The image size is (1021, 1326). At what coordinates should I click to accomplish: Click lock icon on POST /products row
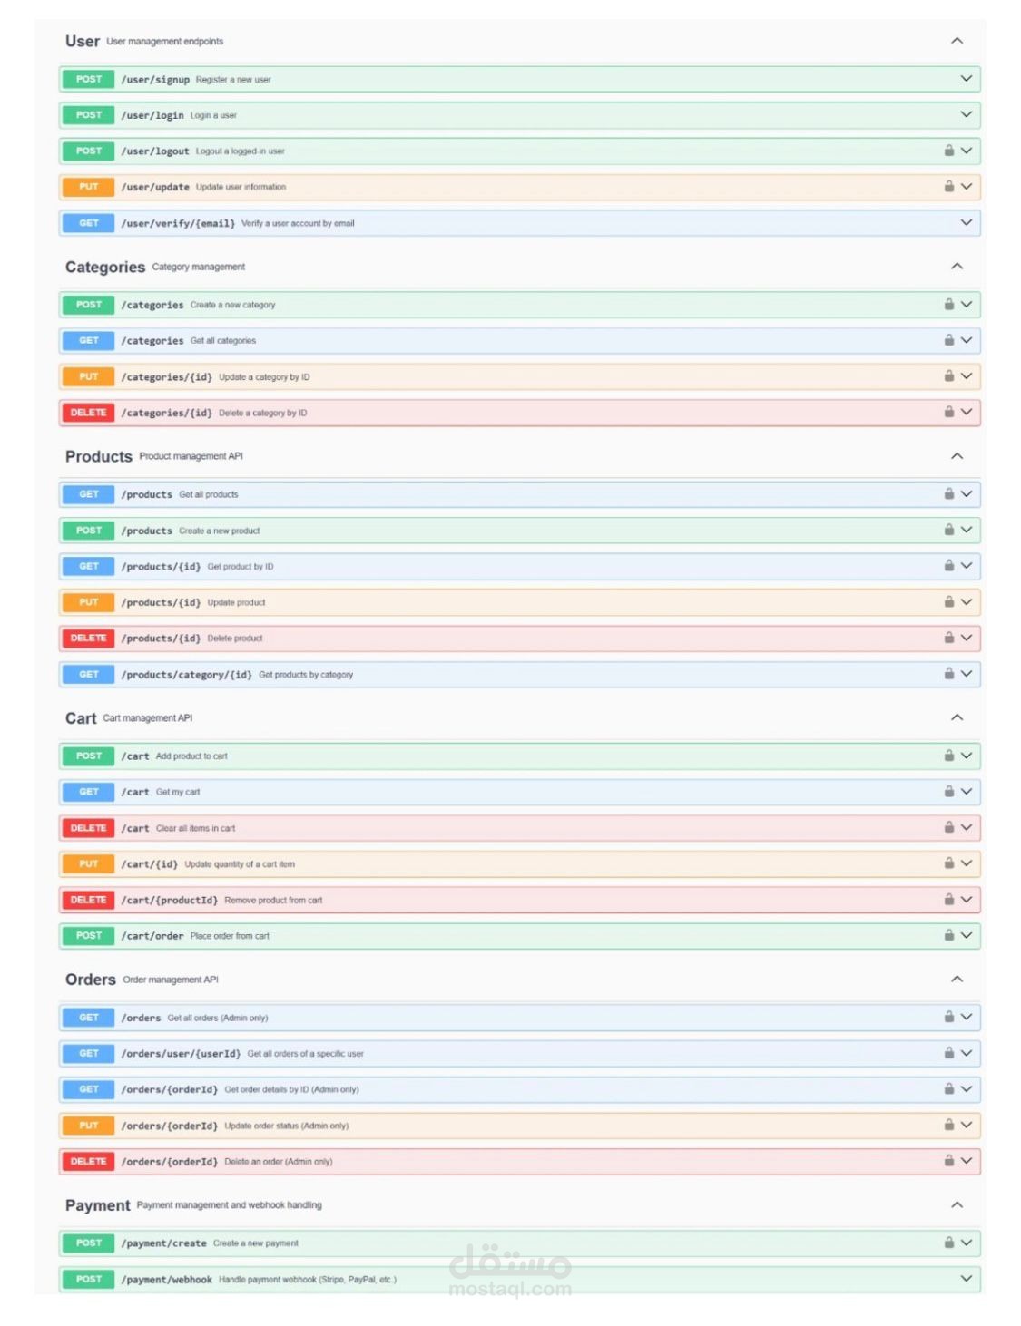point(948,530)
